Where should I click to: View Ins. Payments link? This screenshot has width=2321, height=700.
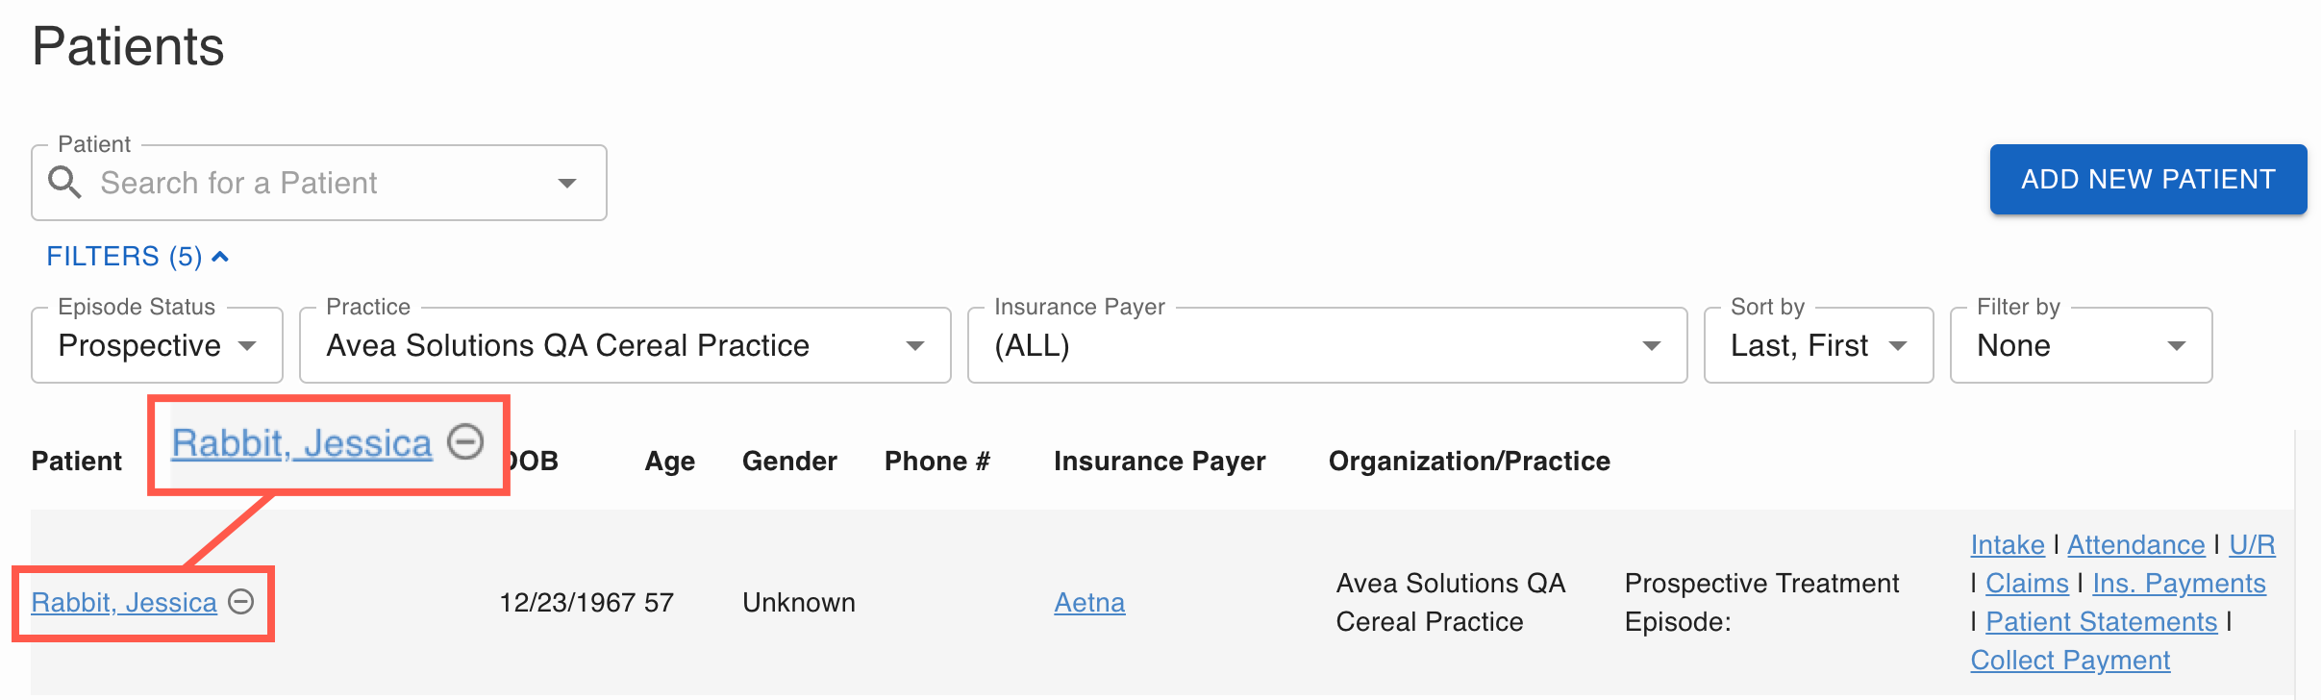pyautogui.click(x=2178, y=584)
